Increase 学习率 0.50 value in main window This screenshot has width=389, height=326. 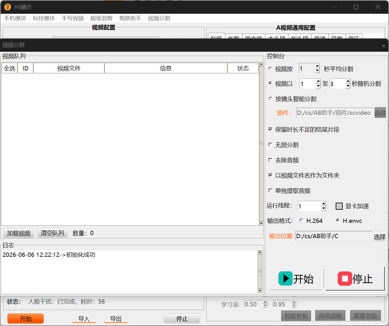click(265, 302)
